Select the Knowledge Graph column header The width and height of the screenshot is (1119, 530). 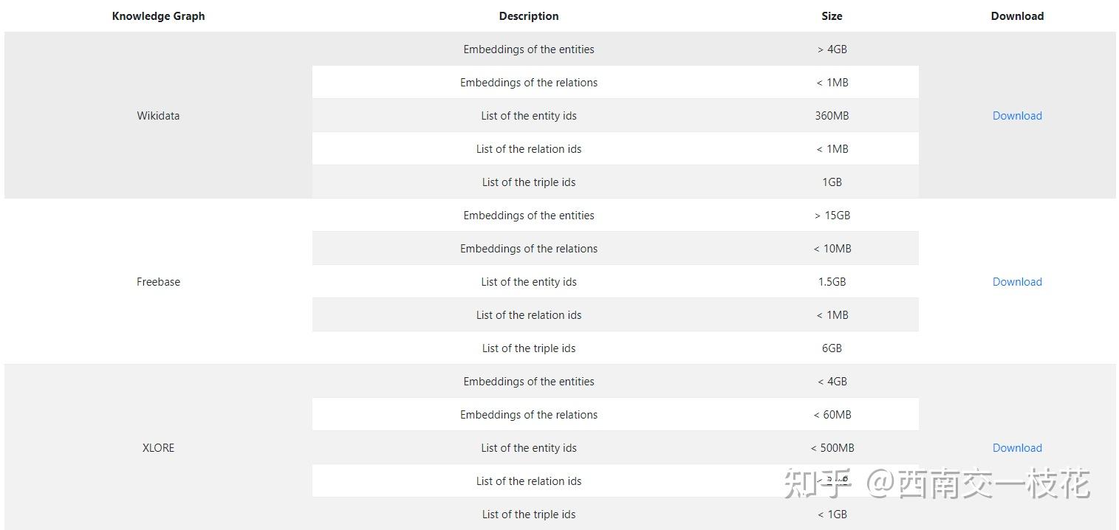click(158, 16)
